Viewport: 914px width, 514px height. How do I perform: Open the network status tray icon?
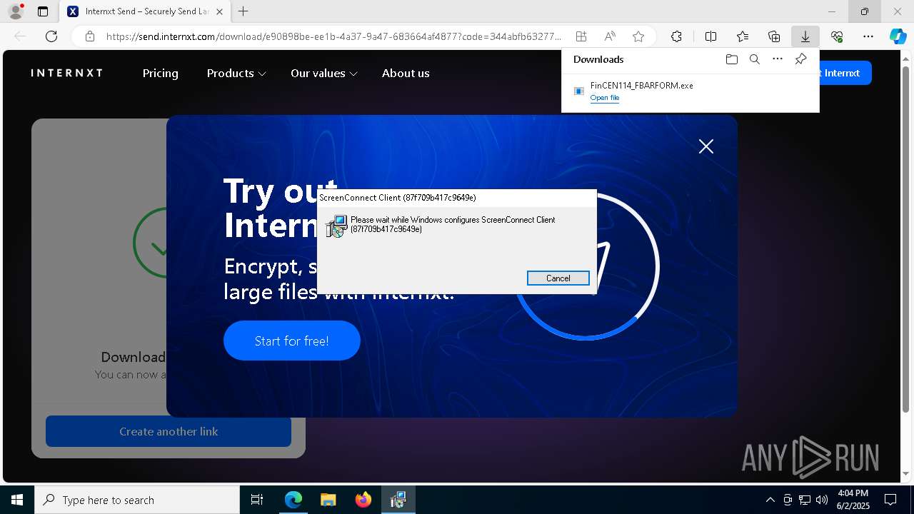point(805,500)
